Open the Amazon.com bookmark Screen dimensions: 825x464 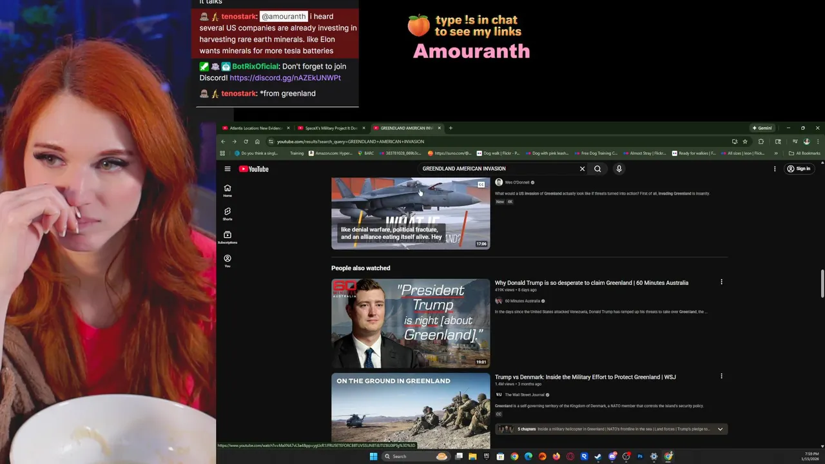(330, 153)
